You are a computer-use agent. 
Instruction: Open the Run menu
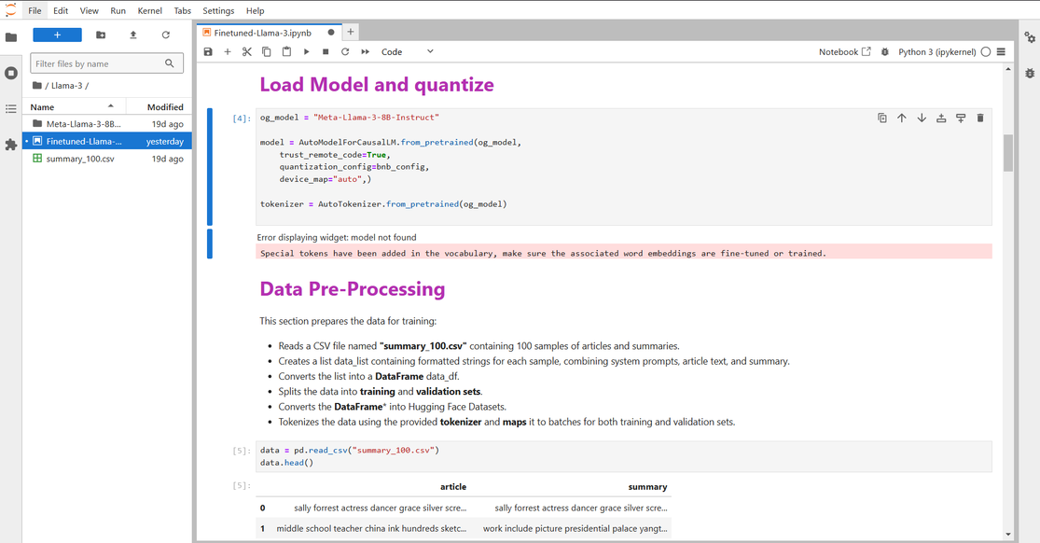coord(118,10)
